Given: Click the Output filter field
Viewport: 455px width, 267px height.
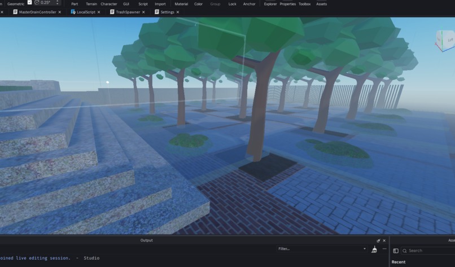Looking at the screenshot, I should click(x=322, y=249).
